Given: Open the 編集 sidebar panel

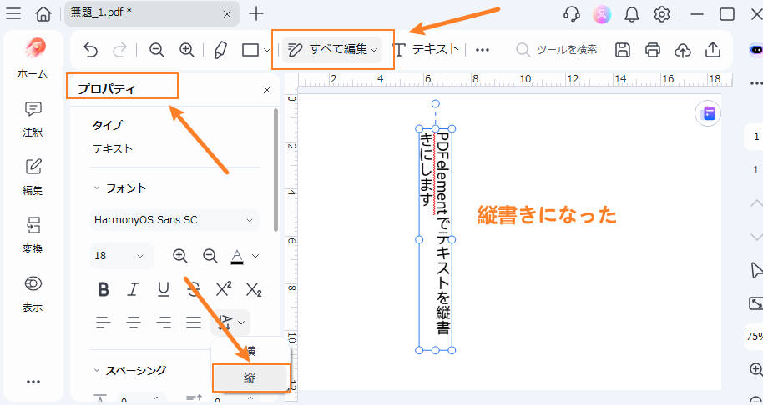Looking at the screenshot, I should click(x=33, y=177).
